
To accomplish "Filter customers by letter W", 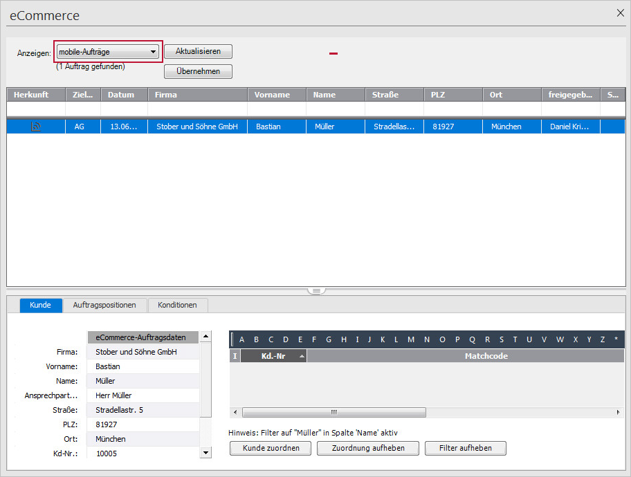I will [x=560, y=339].
